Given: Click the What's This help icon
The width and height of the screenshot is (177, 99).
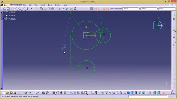Looking at the screenshot, I should [x=37, y=93].
